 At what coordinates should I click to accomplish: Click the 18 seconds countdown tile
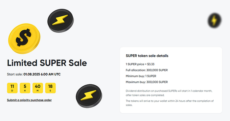coord(50,88)
